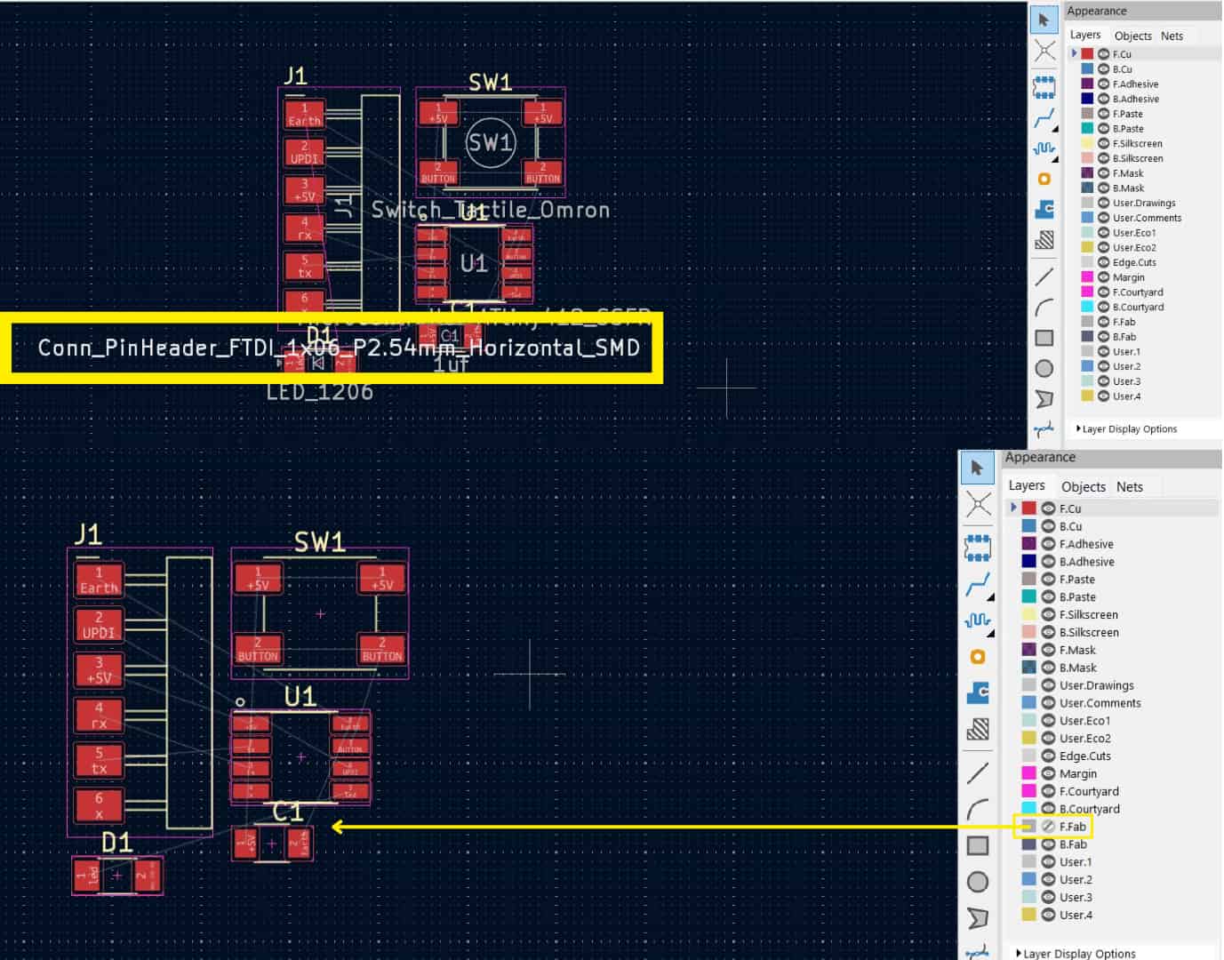This screenshot has height=960, width=1224.
Task: Select Draw Circle tool beside the F.Fab-visible layers panel
Action: (x=1044, y=368)
